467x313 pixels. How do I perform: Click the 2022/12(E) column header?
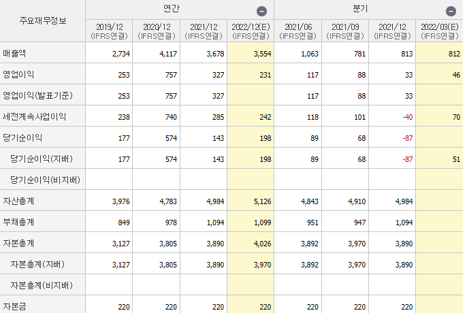251,31
